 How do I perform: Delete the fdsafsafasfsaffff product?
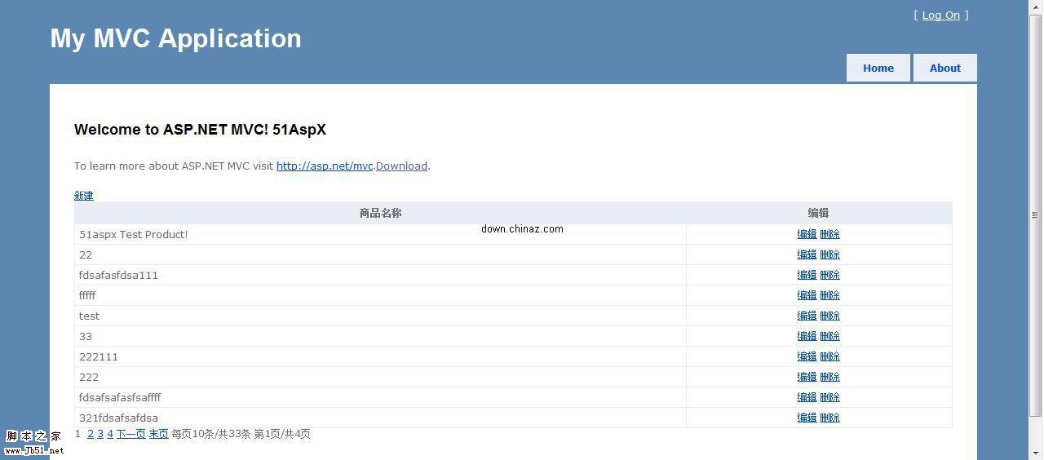tap(829, 397)
